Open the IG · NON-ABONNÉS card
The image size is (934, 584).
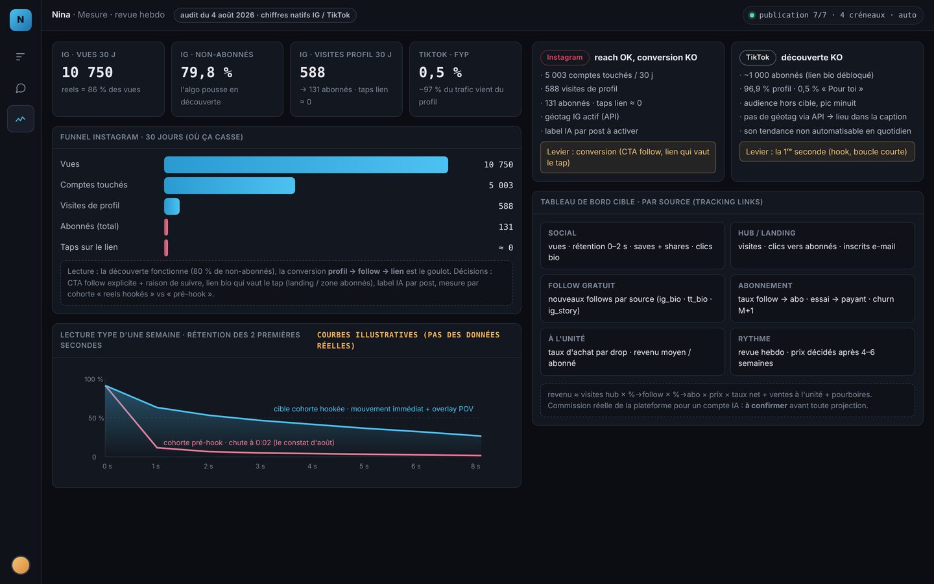pos(227,79)
